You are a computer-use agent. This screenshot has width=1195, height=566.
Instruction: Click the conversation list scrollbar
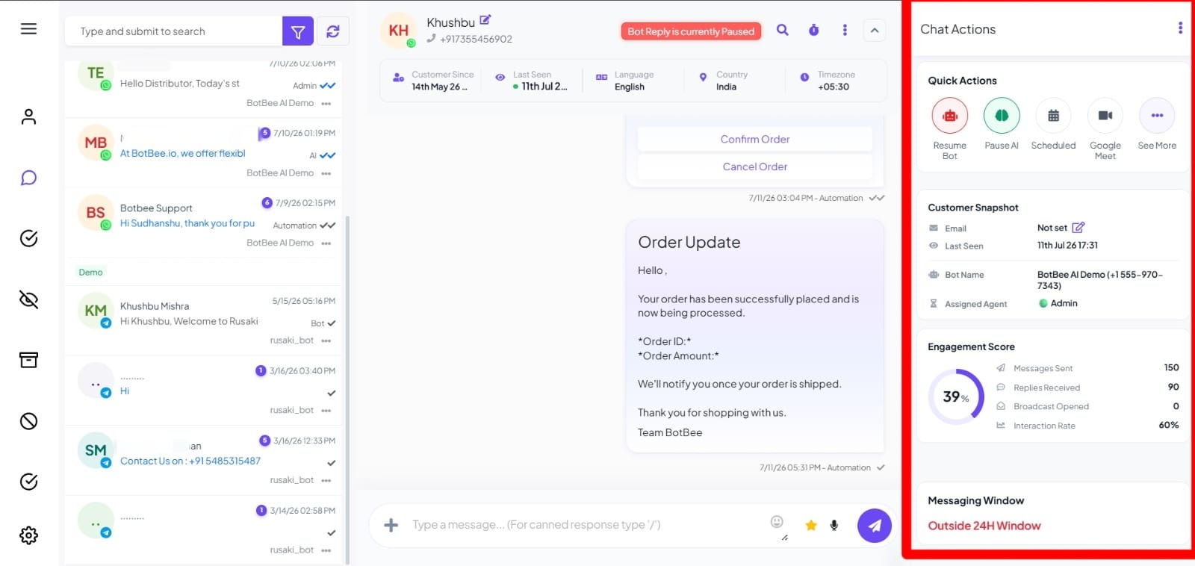pos(346,388)
